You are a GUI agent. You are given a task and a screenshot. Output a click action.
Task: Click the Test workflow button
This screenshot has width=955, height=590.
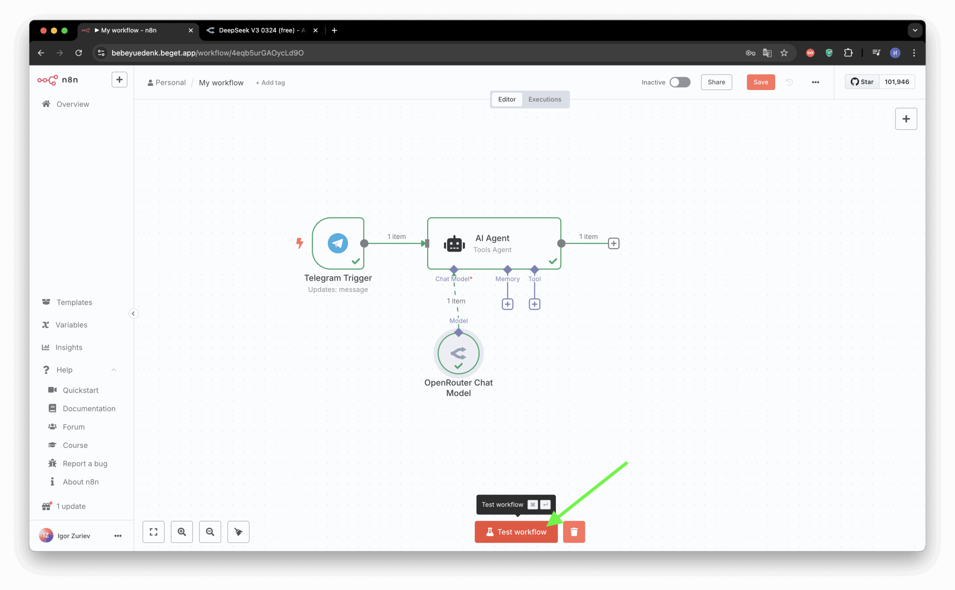[x=516, y=531]
